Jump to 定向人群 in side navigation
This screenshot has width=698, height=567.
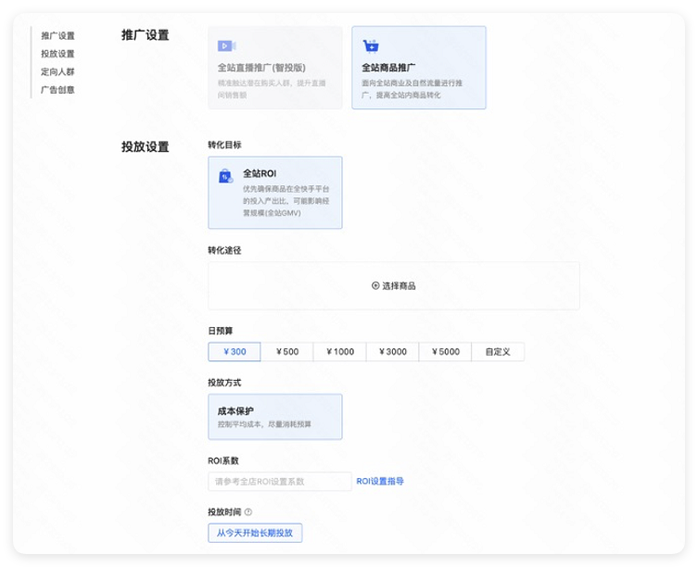pos(57,71)
